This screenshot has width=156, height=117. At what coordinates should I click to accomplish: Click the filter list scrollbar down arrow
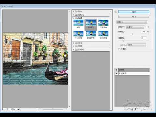pyautogui.click(x=111, y=109)
